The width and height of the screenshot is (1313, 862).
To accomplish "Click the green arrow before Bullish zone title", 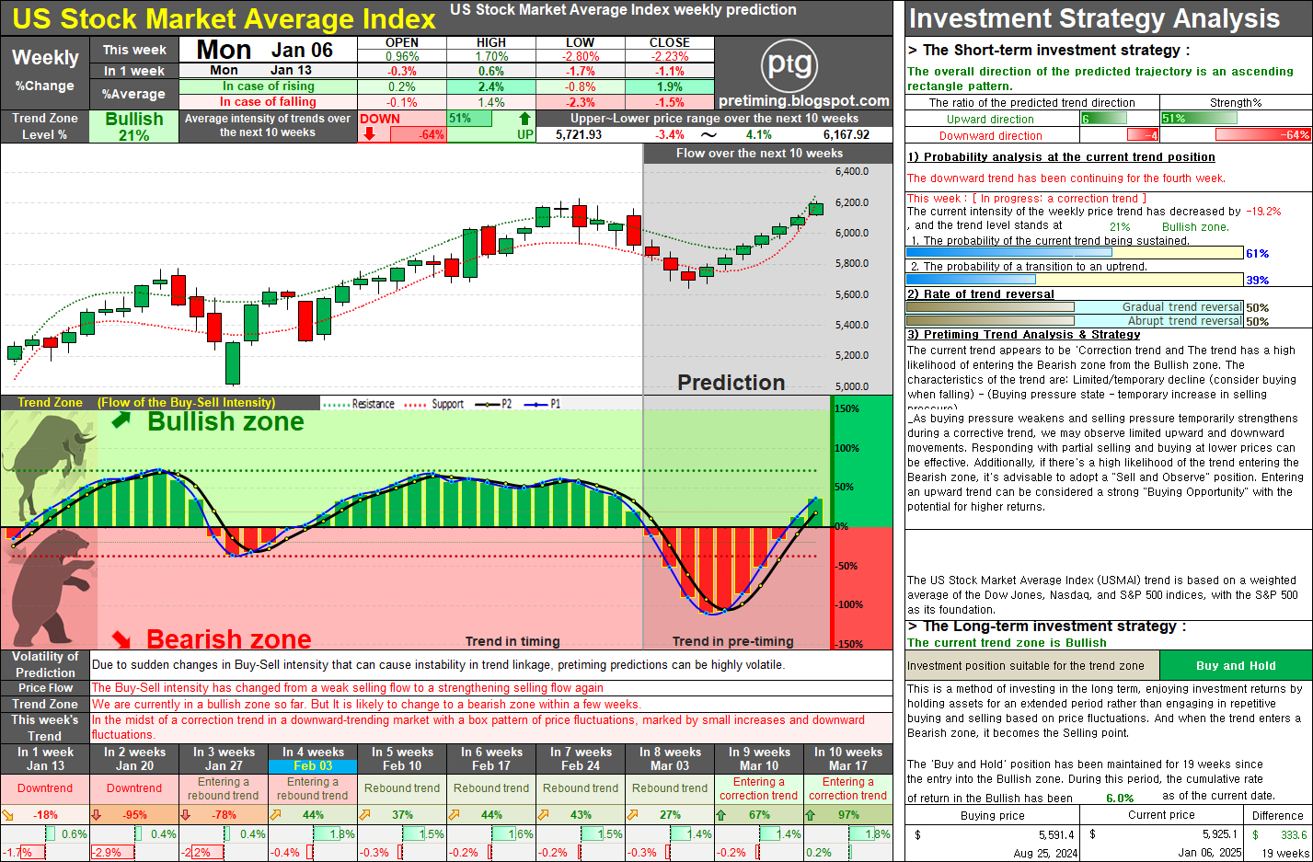I will (121, 420).
